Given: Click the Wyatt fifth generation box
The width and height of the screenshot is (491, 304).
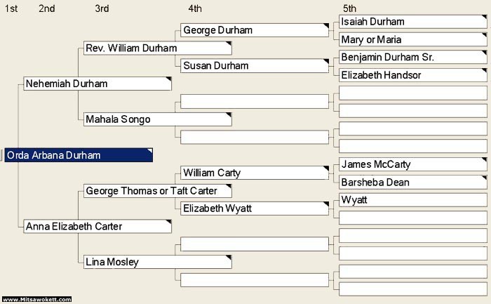Looking at the screenshot, I should (x=413, y=200).
